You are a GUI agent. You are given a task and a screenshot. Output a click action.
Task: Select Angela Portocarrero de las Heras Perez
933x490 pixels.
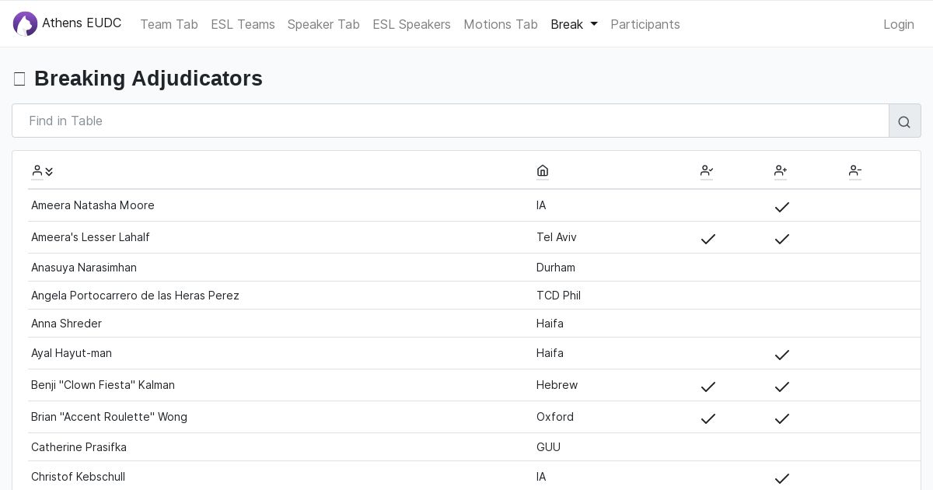coord(135,296)
